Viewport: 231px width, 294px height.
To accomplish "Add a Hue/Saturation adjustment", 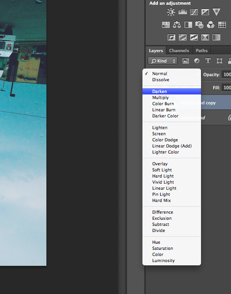I will click(166, 25).
